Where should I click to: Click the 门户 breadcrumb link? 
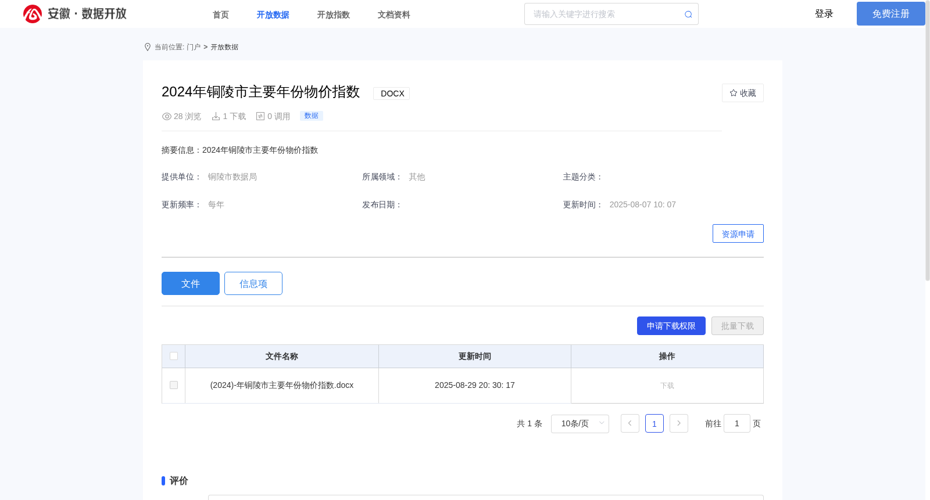[194, 47]
